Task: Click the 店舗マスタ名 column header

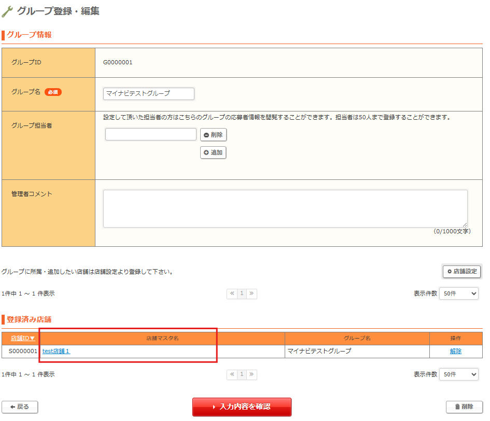Action: [162, 338]
